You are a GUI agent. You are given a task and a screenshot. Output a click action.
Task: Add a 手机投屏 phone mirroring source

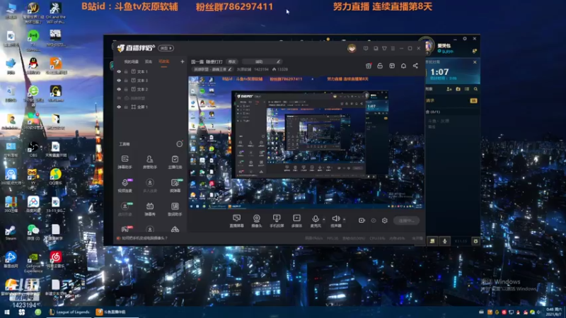[277, 220]
